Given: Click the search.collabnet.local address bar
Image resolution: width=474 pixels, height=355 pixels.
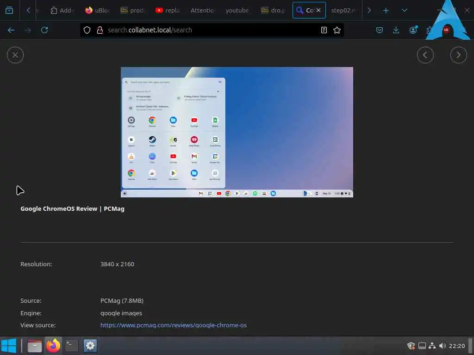Looking at the screenshot, I should point(212,30).
